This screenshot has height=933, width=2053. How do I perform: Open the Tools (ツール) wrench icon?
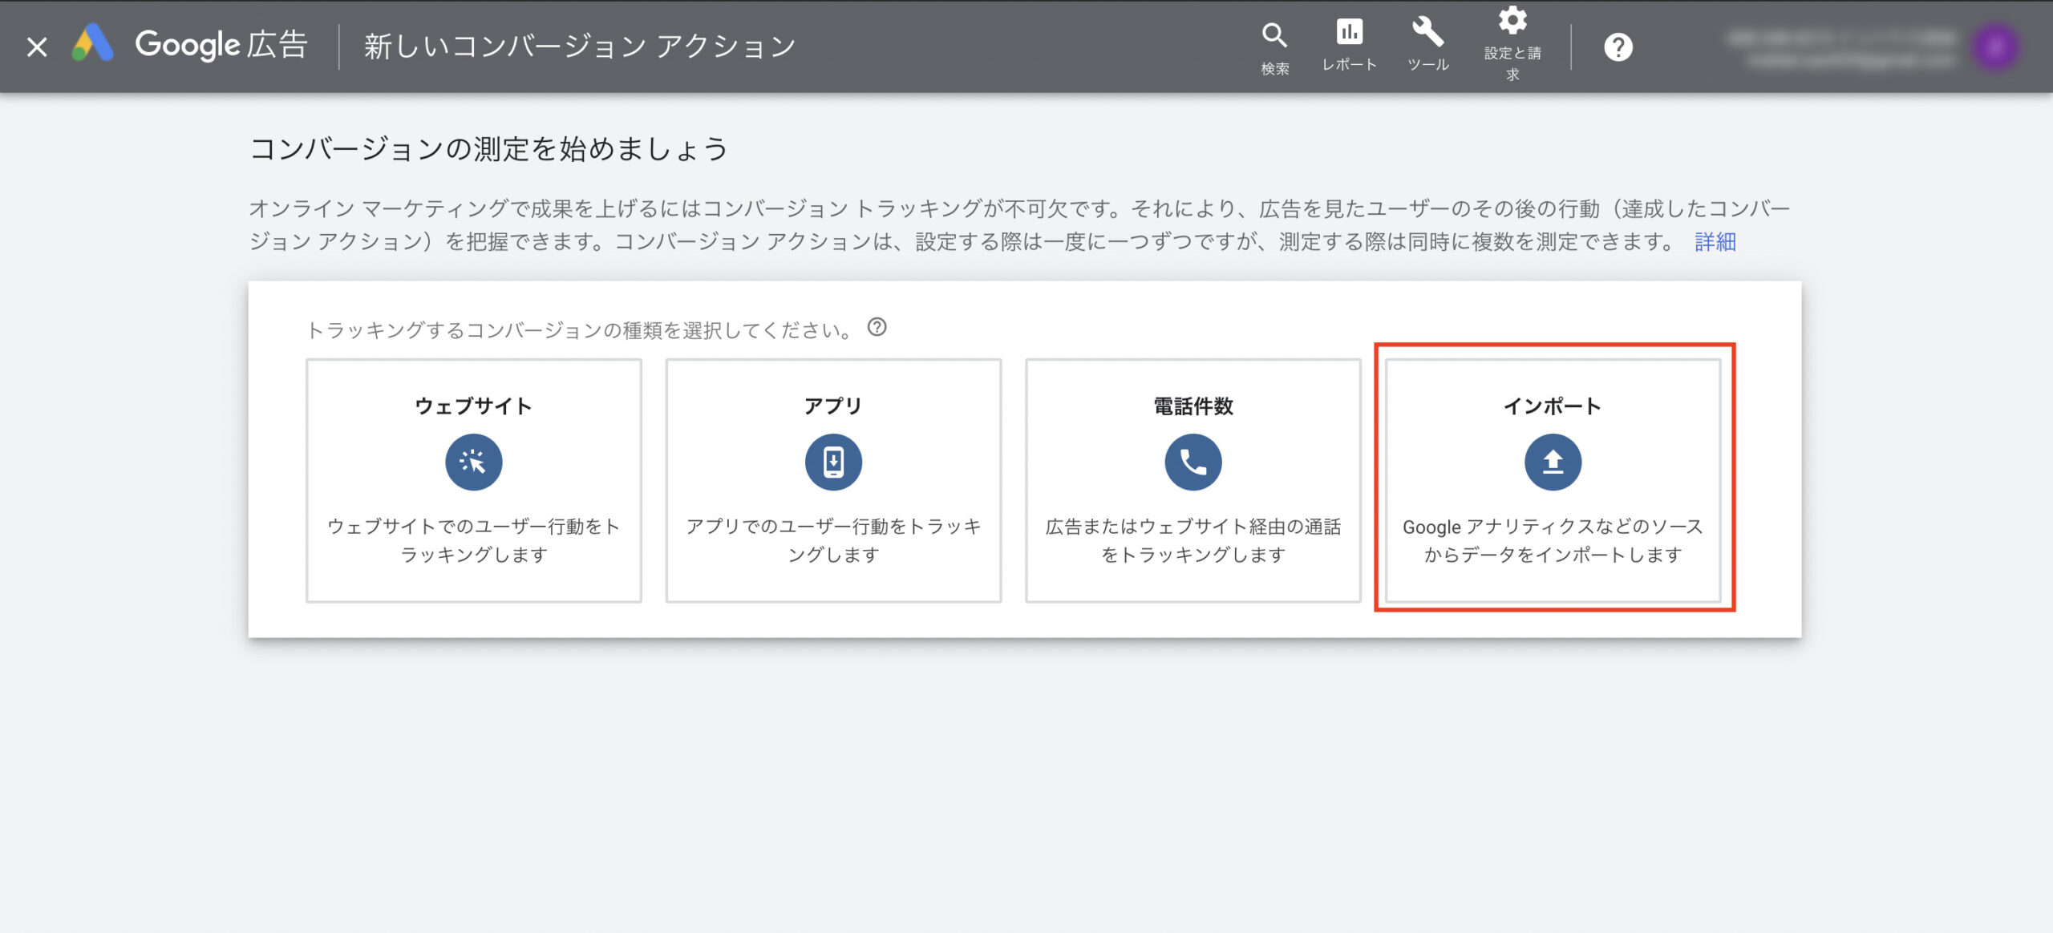[x=1427, y=32]
